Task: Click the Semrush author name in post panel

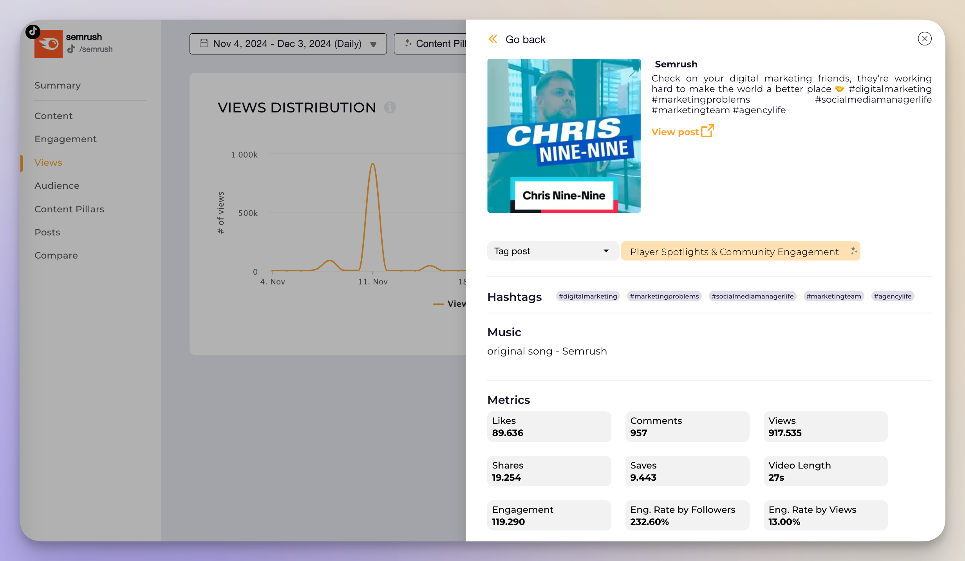Action: point(676,64)
